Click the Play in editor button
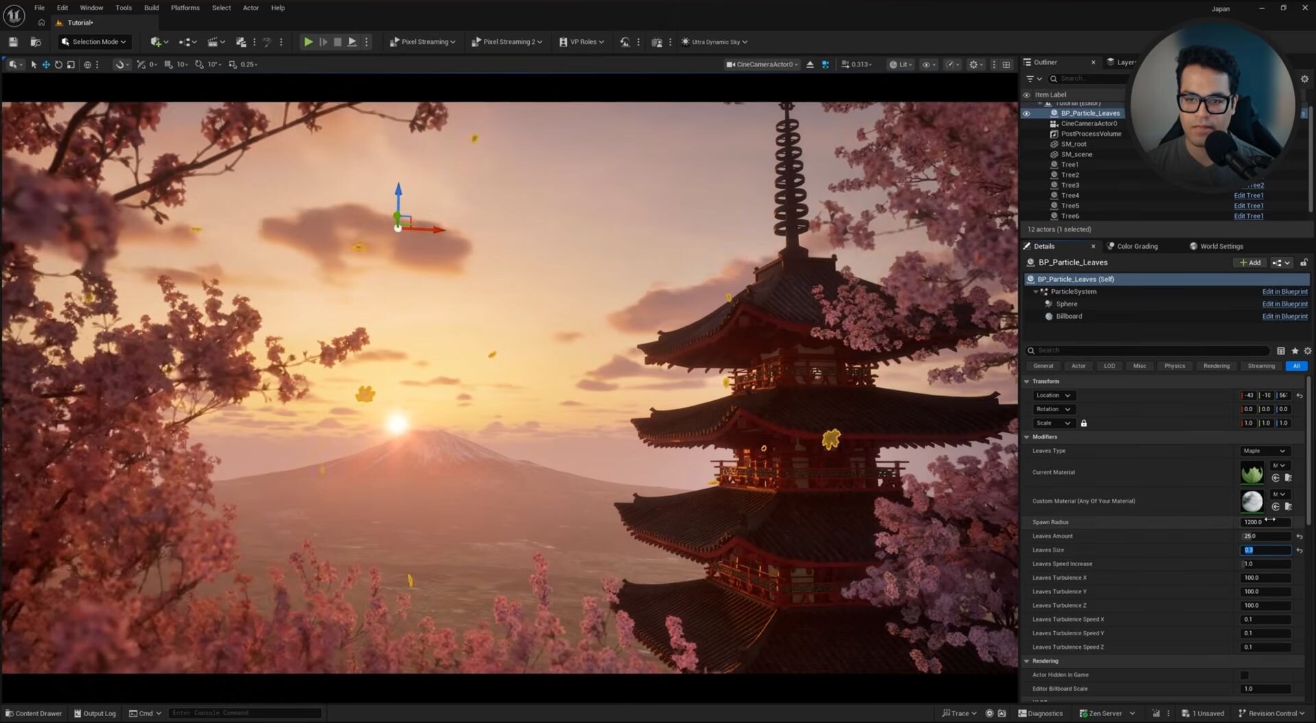This screenshot has width=1316, height=723. tap(308, 42)
